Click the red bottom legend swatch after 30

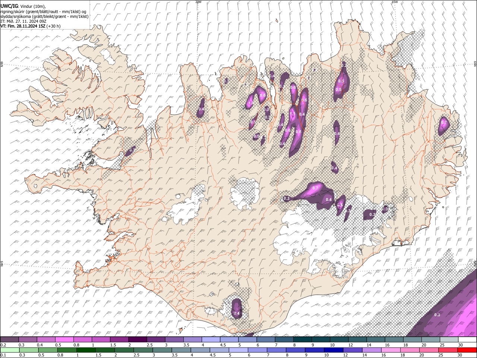click(467, 350)
